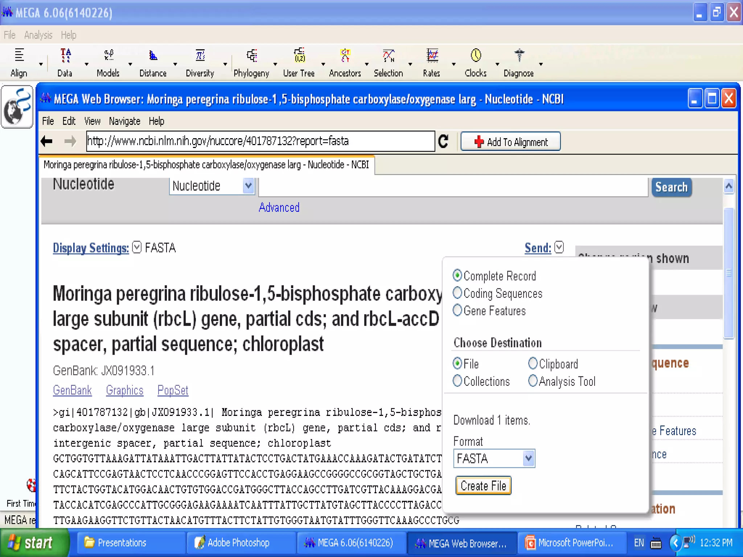The image size is (743, 557).
Task: Open the Phylogeny dropdown arrow
Action: click(275, 64)
